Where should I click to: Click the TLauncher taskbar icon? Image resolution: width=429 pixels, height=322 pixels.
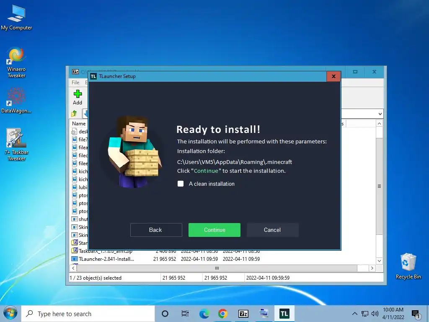(284, 314)
